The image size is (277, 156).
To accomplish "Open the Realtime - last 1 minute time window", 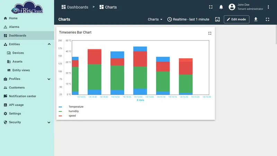I will [188, 19].
